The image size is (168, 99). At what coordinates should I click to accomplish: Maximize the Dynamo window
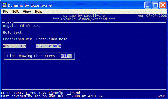(x=155, y=5)
